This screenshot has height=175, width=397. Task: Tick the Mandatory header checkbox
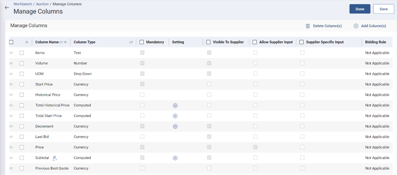[142, 42]
